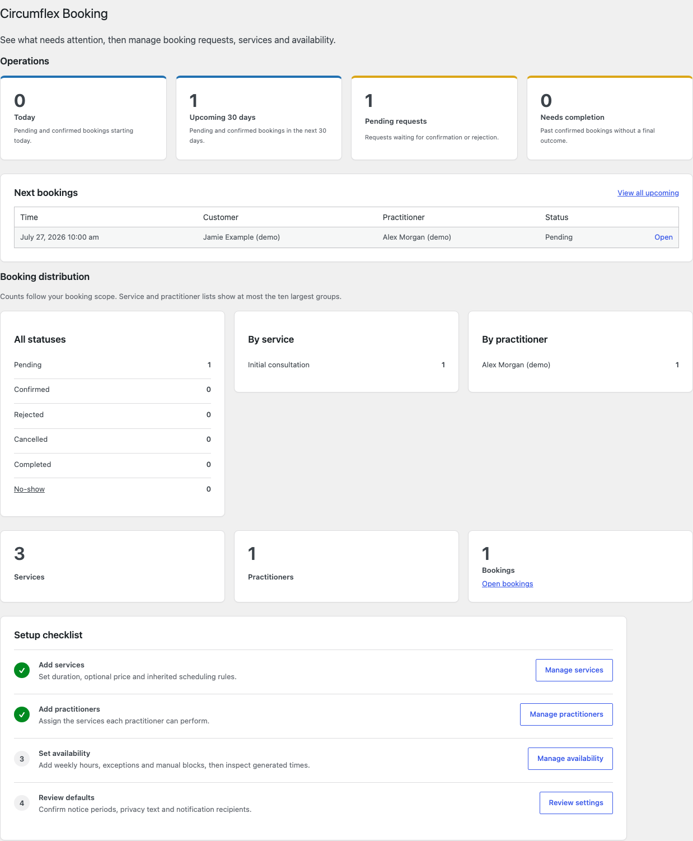The image size is (693, 841).
Task: Click the Pending row in All statuses
Action: pyautogui.click(x=113, y=365)
